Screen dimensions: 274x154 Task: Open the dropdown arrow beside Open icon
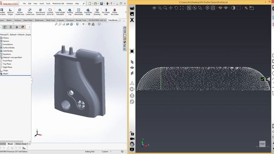tap(98, 3)
